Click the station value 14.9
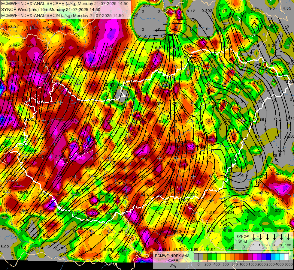 pos(79,29)
